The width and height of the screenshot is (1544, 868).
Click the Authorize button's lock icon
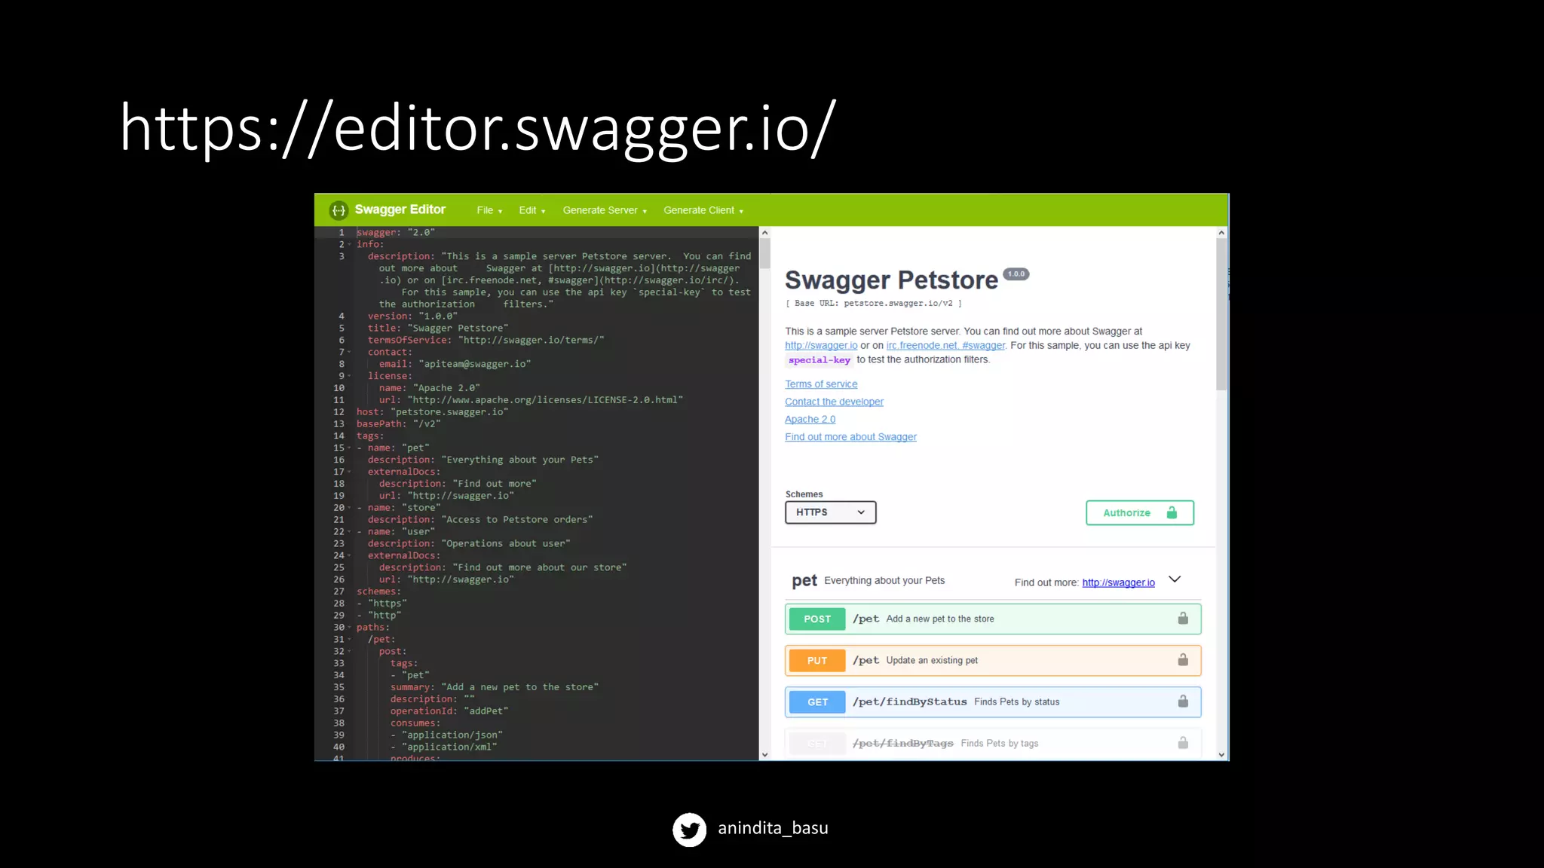tap(1172, 513)
